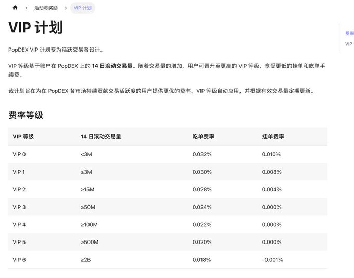Select the 费率等级 section heading
Image resolution: width=354 pixels, height=278 pixels.
coord(26,115)
